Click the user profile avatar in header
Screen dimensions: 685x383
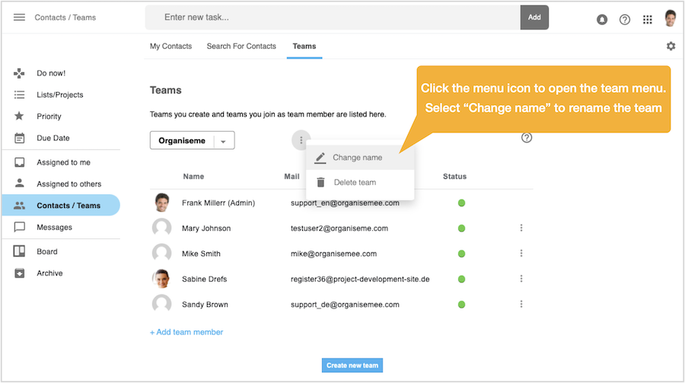click(671, 18)
